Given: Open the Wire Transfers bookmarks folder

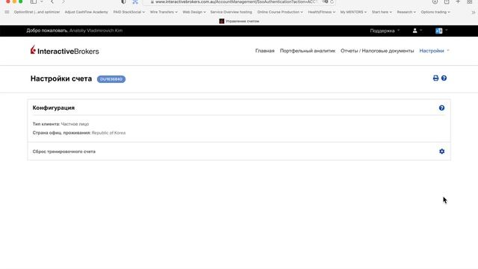Looking at the screenshot, I should (x=164, y=12).
